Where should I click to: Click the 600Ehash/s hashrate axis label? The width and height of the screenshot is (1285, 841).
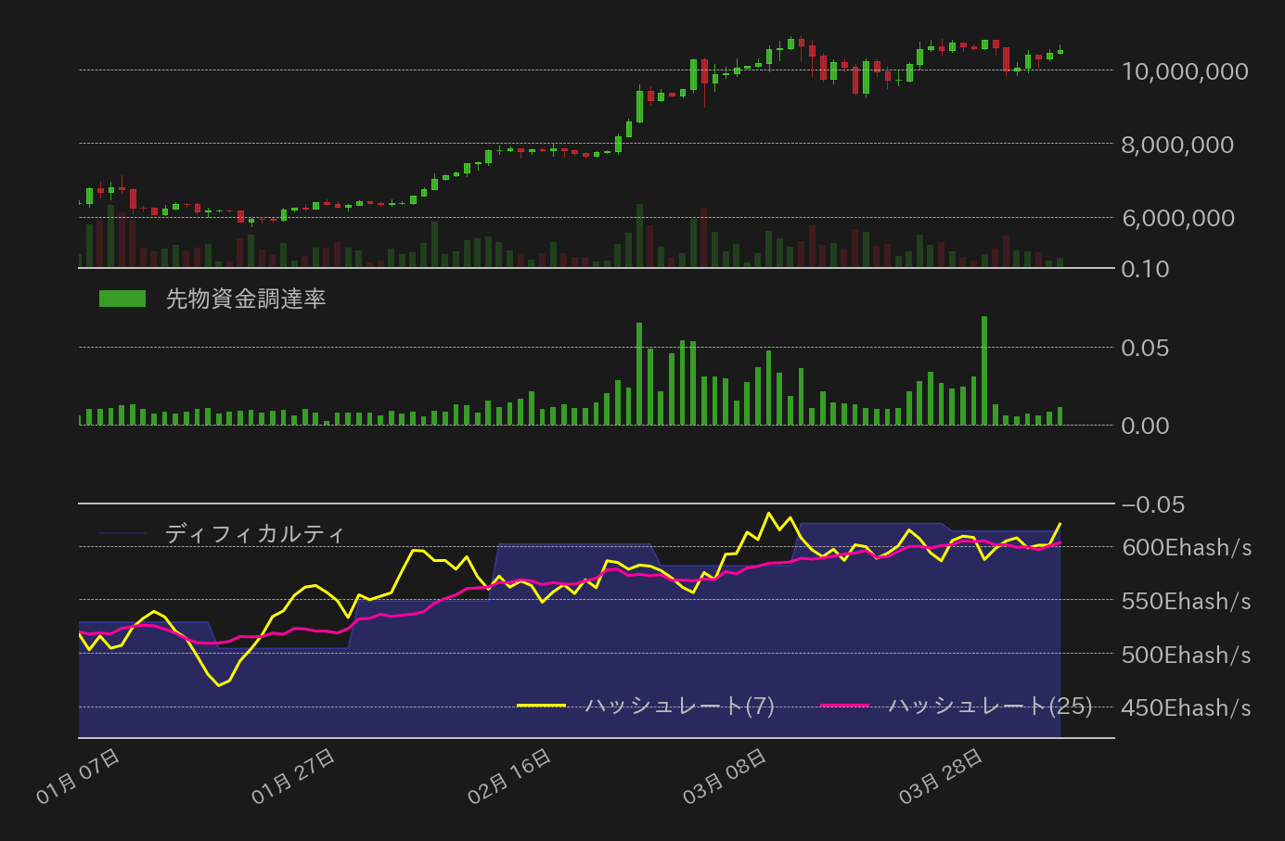point(1187,548)
